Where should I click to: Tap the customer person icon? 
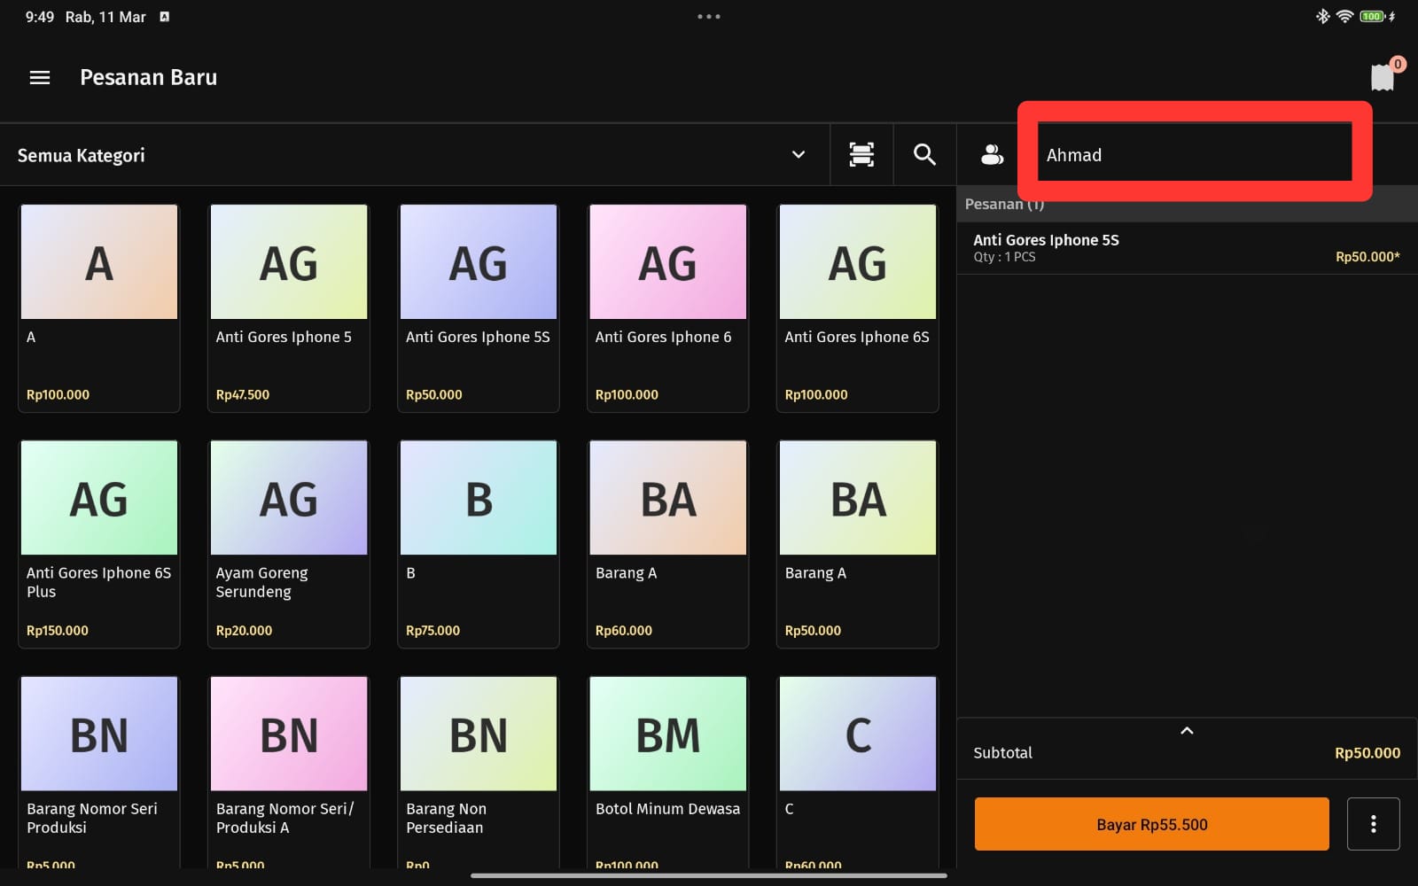pyautogui.click(x=992, y=155)
